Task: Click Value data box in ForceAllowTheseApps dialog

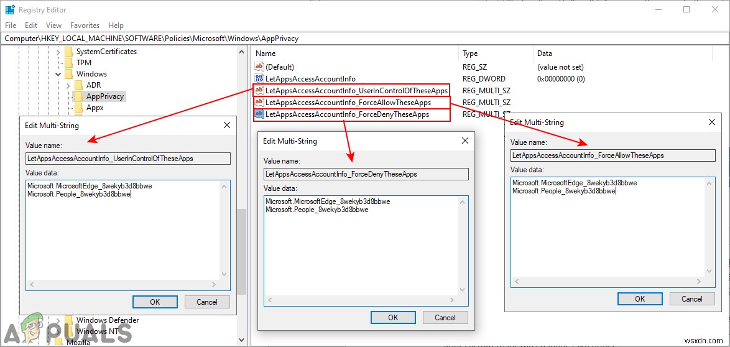Action: point(613,233)
